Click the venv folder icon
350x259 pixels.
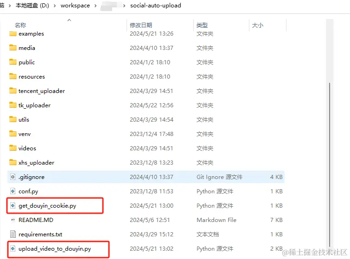coord(13,134)
